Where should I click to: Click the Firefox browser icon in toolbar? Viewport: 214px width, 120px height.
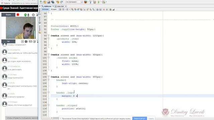86,2
